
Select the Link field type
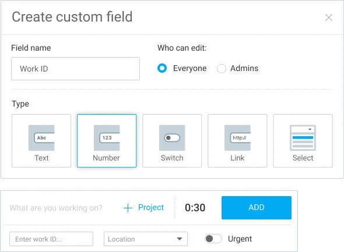coord(237,141)
